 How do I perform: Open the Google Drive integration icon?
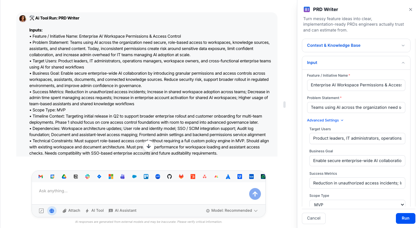[x=64, y=177]
